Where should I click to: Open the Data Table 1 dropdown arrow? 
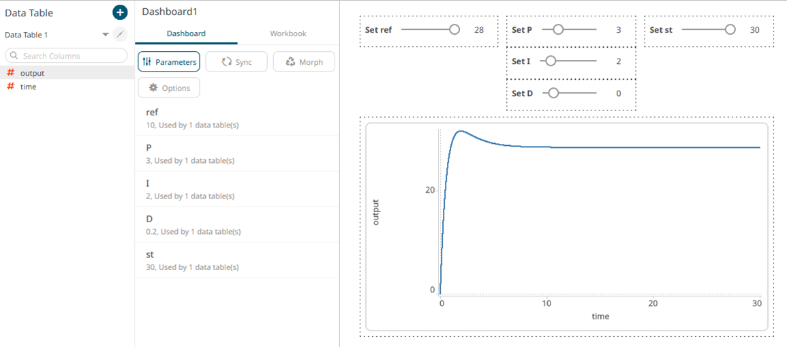click(105, 35)
